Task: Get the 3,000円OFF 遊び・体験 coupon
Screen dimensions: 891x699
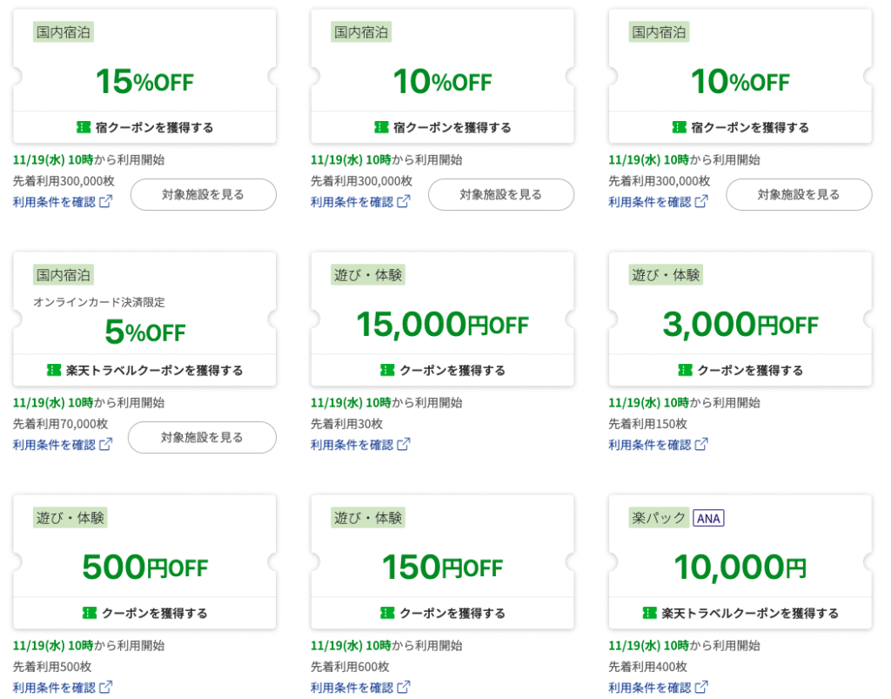Action: (740, 370)
